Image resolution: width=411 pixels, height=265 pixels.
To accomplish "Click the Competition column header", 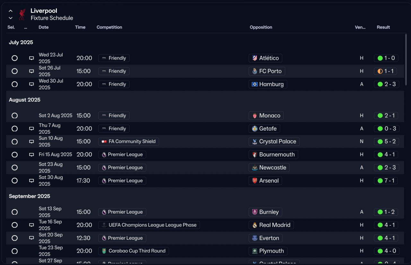I will tap(109, 27).
